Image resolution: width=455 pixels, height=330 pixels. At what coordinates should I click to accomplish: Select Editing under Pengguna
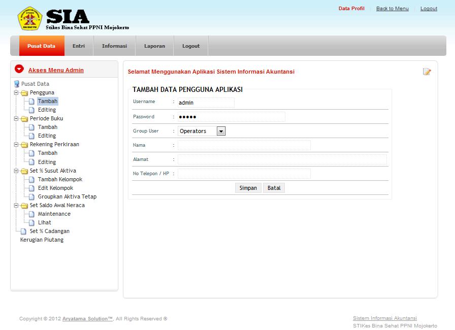click(x=47, y=110)
